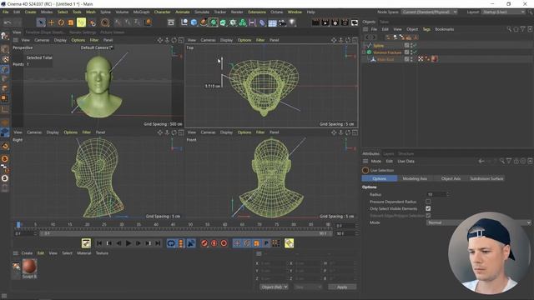This screenshot has height=300, width=534.
Task: Click the Perspective viewport maximize icon
Action: coord(181,40)
